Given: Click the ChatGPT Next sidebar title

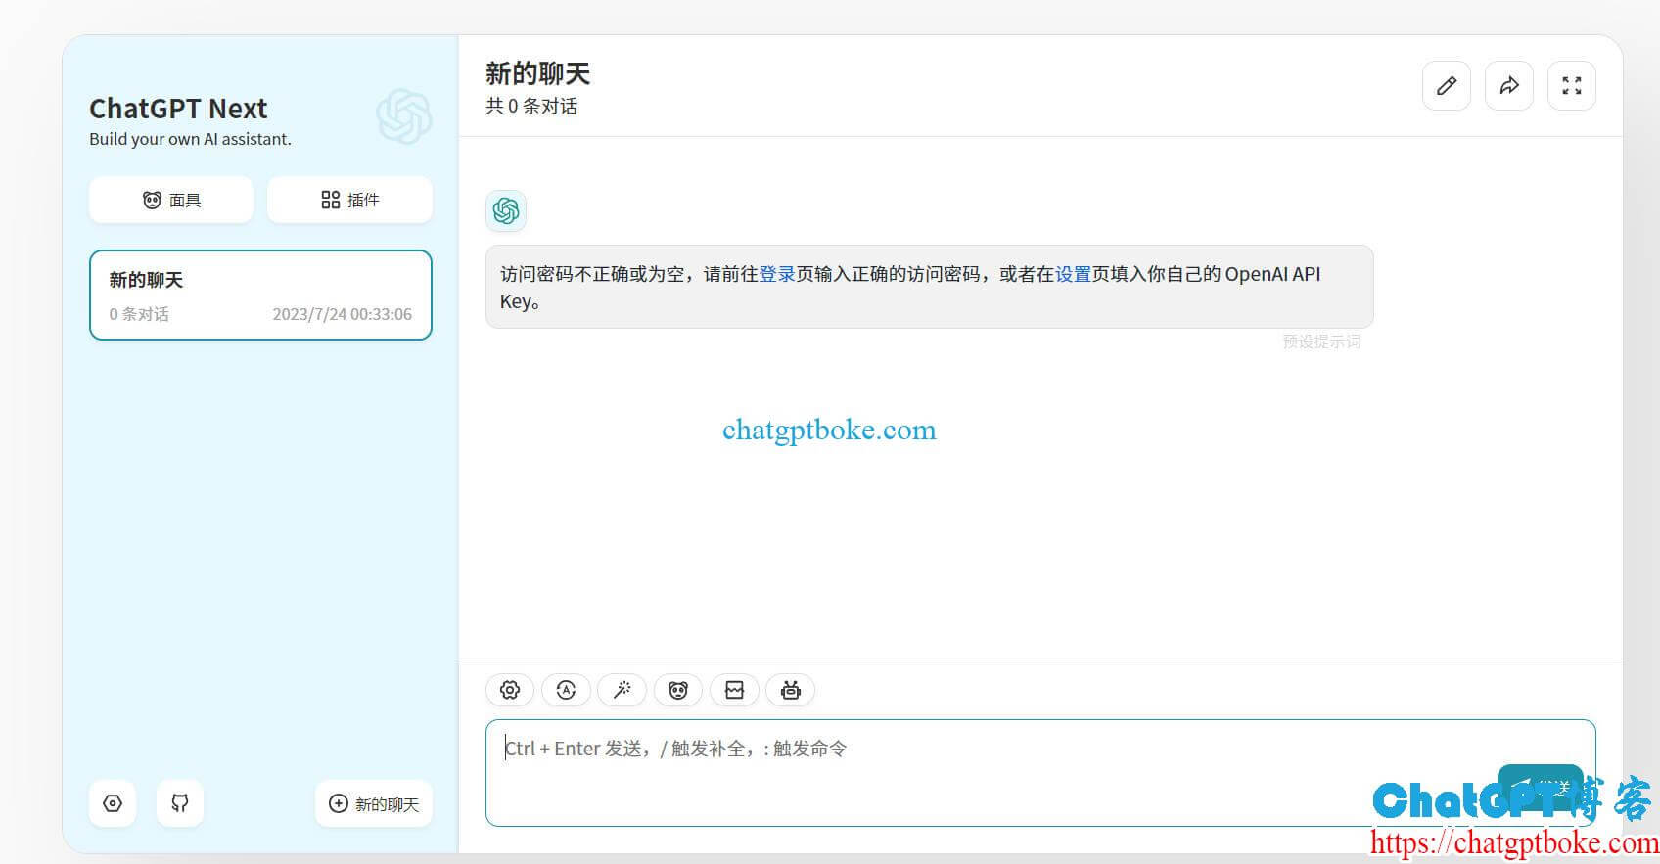Looking at the screenshot, I should click(178, 109).
